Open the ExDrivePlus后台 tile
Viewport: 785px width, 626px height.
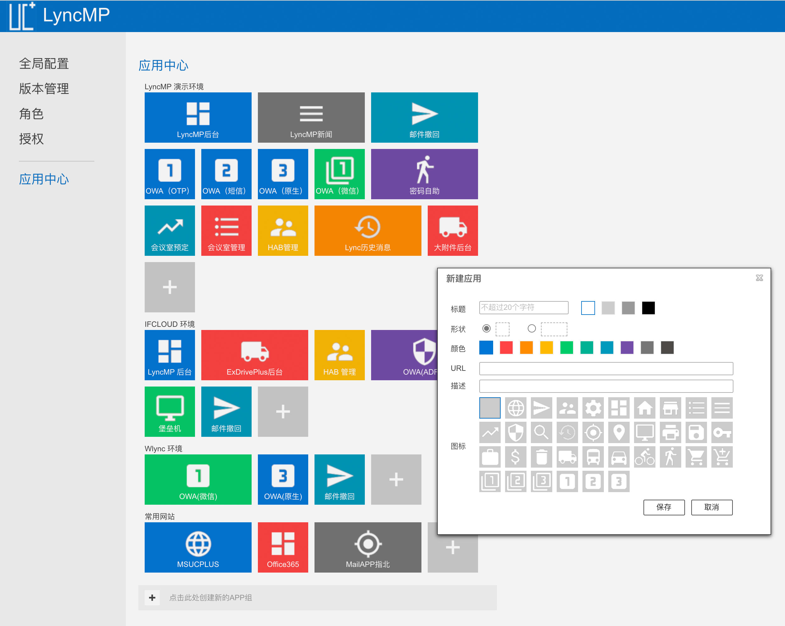point(254,355)
